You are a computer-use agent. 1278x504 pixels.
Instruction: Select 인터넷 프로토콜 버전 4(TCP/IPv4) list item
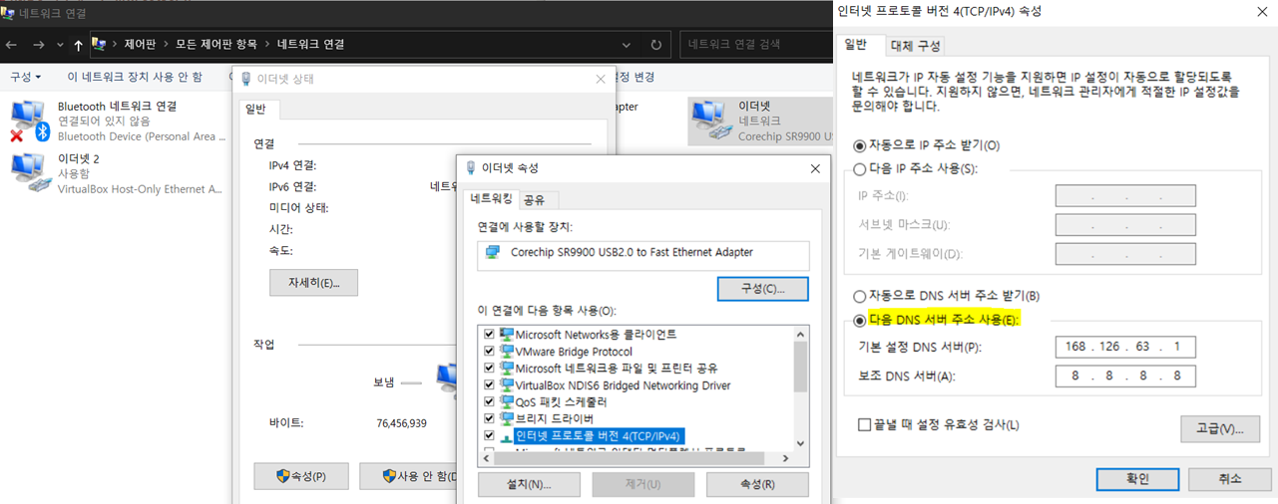point(599,436)
